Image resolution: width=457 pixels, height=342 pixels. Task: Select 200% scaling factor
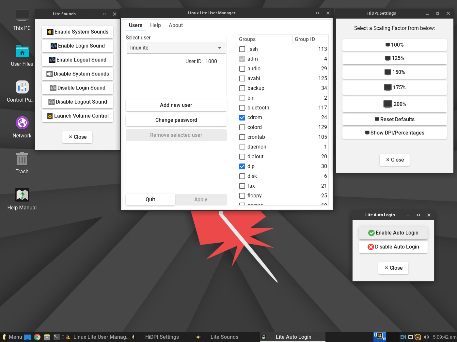(x=394, y=104)
